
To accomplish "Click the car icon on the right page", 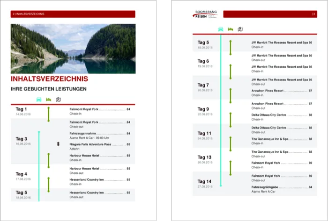I will coord(221,29).
